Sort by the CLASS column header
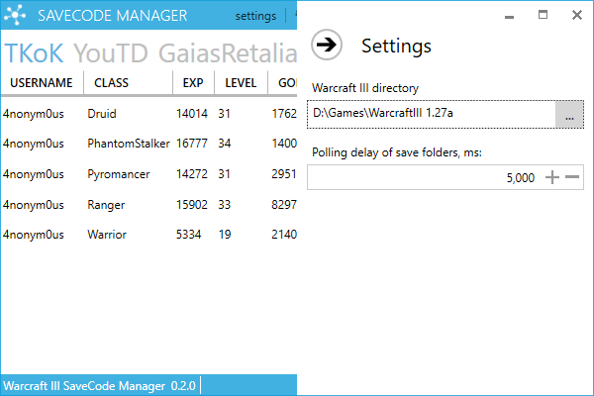Screen dimensions: 594x396 (128, 82)
